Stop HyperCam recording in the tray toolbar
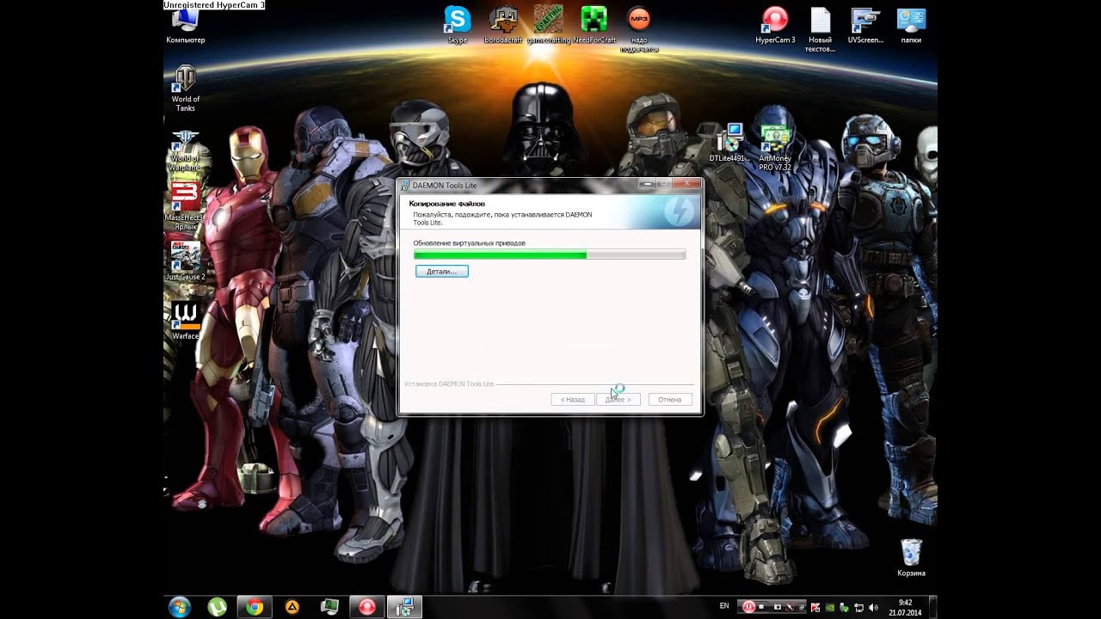The width and height of the screenshot is (1101, 619). 761,606
